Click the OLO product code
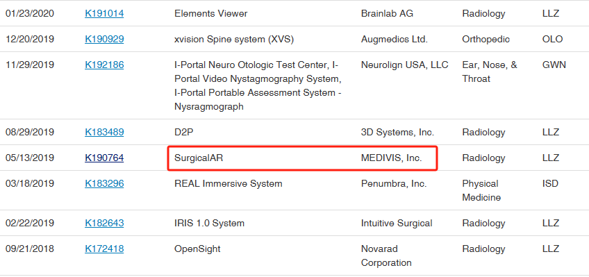Image resolution: width=589 pixels, height=277 pixels. click(553, 40)
